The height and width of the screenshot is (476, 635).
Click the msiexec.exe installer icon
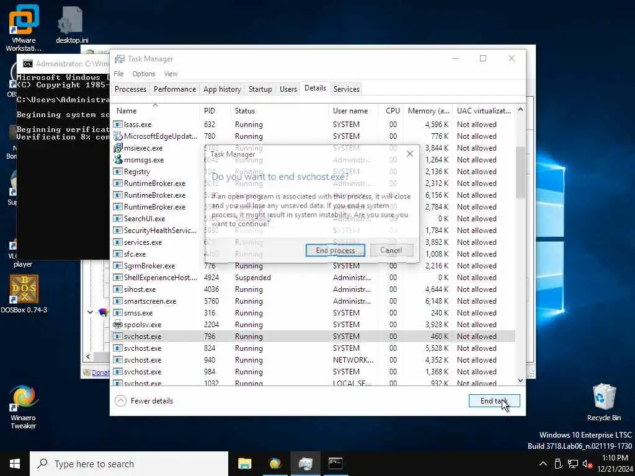(117, 148)
